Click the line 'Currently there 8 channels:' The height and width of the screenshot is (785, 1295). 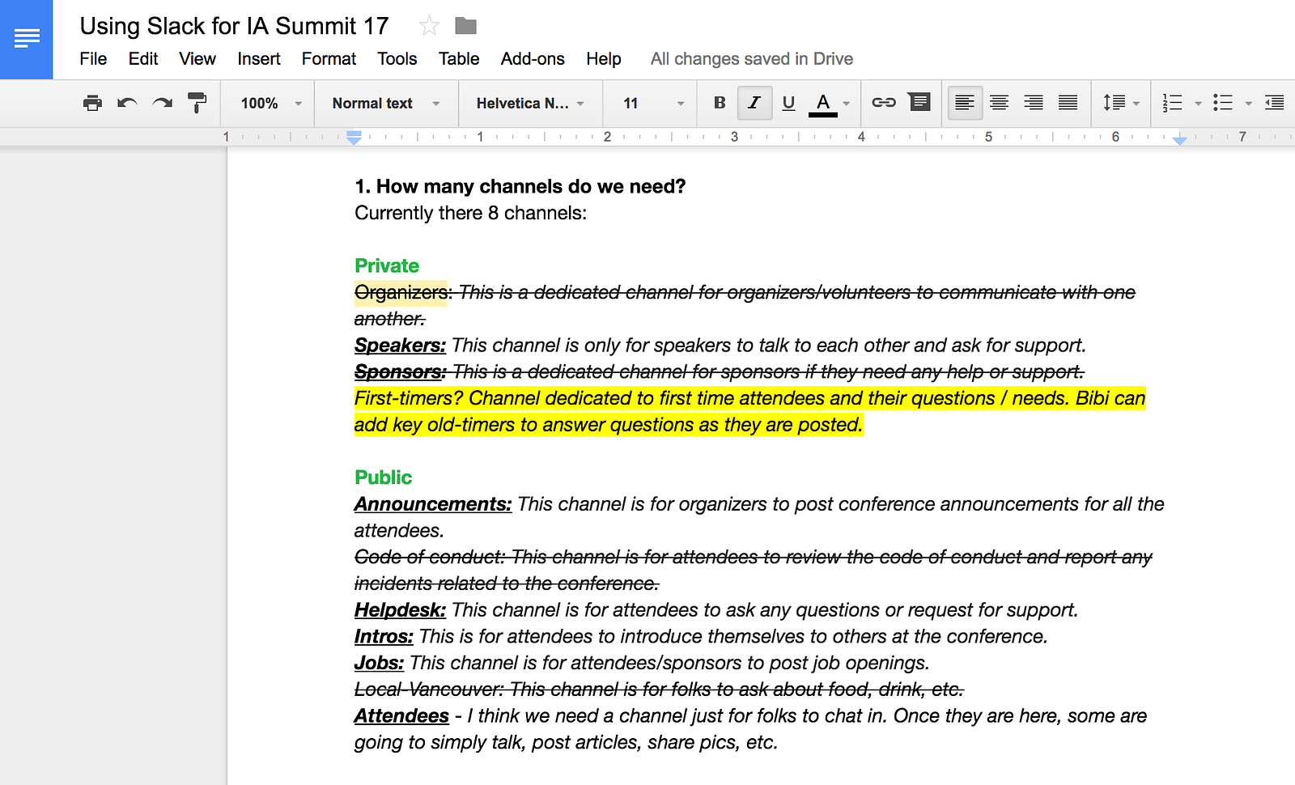[x=470, y=213]
